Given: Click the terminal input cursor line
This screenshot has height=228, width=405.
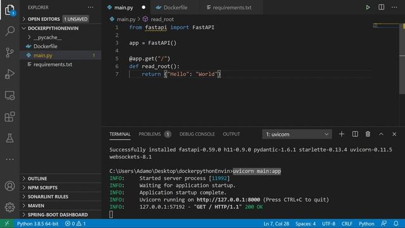Looking at the screenshot, I should [111, 214].
